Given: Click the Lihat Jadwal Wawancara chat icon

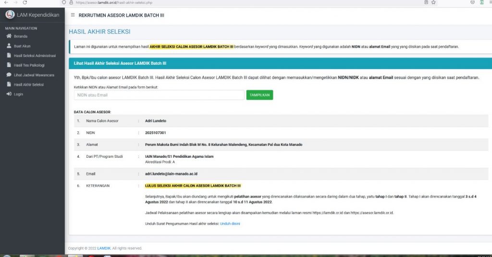Looking at the screenshot, I should pyautogui.click(x=9, y=75).
